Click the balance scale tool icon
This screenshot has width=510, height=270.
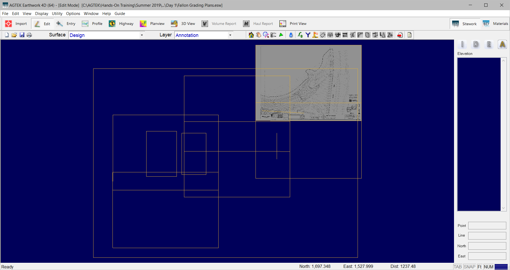[375, 35]
